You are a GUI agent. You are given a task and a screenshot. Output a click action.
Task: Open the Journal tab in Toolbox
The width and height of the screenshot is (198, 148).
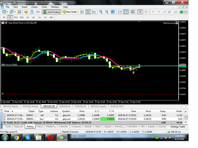point(162,127)
